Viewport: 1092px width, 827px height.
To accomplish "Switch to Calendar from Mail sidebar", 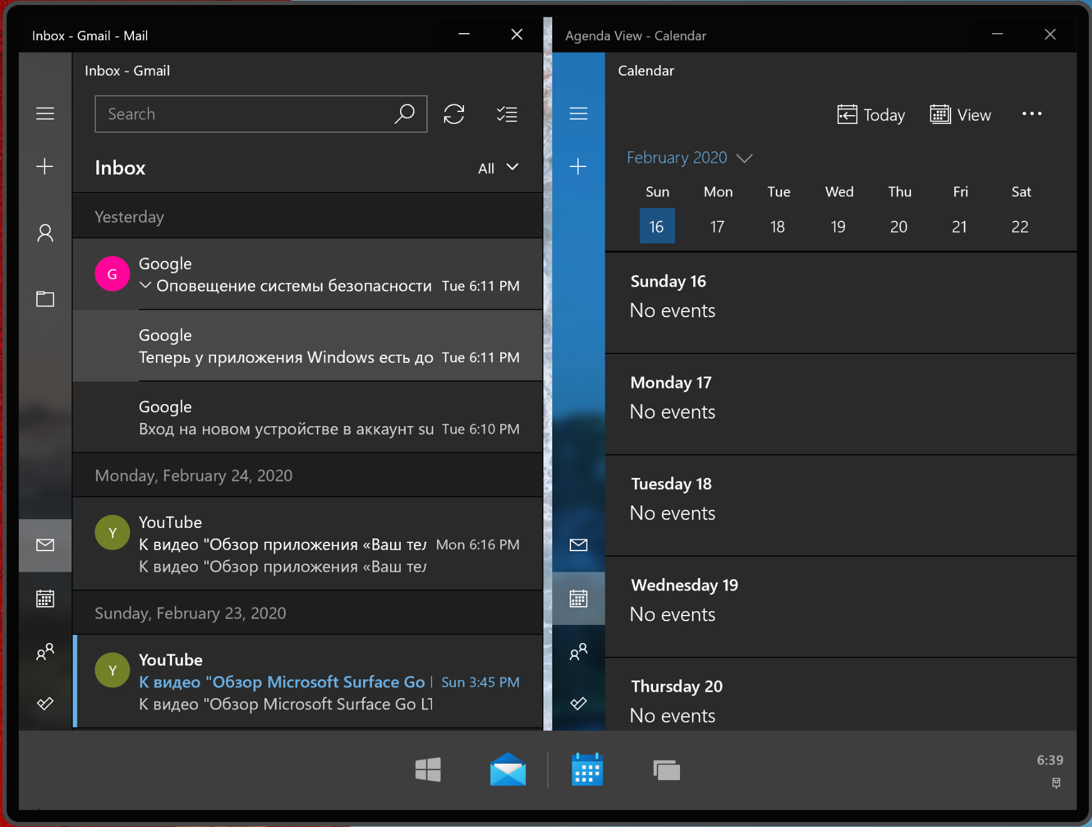I will pyautogui.click(x=45, y=599).
